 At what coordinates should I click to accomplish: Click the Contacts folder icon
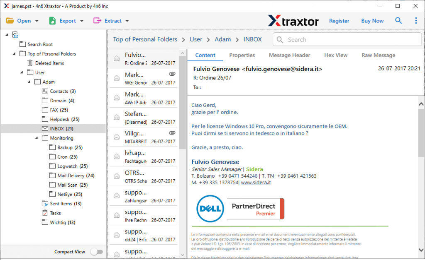(45, 91)
